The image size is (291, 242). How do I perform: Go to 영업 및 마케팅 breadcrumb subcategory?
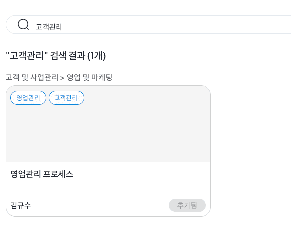pos(89,77)
